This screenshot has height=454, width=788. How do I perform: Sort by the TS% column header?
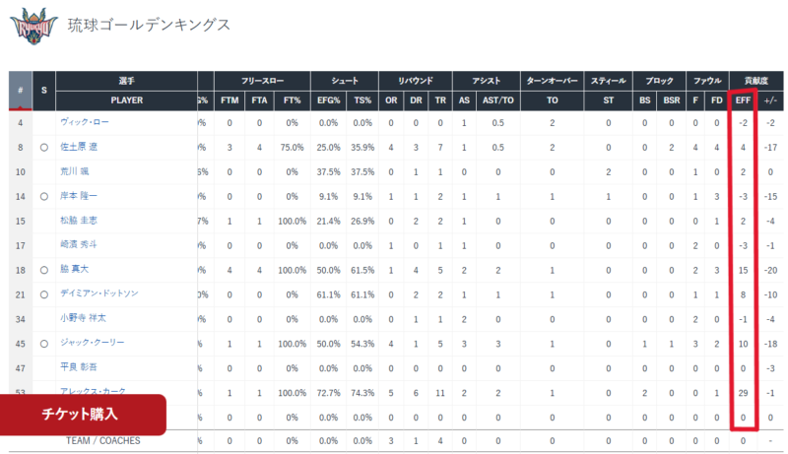tap(362, 100)
